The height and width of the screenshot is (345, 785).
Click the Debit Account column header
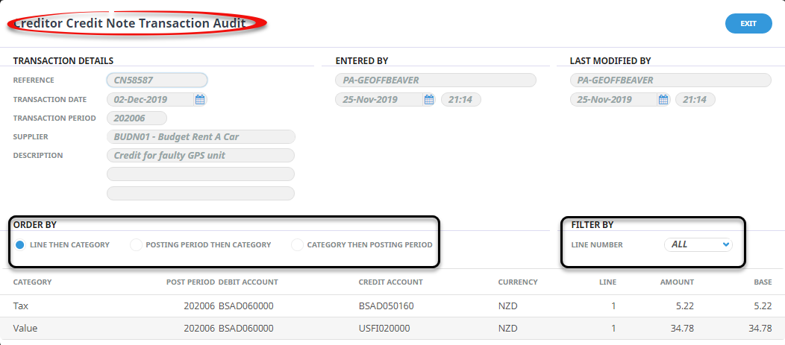click(x=248, y=282)
